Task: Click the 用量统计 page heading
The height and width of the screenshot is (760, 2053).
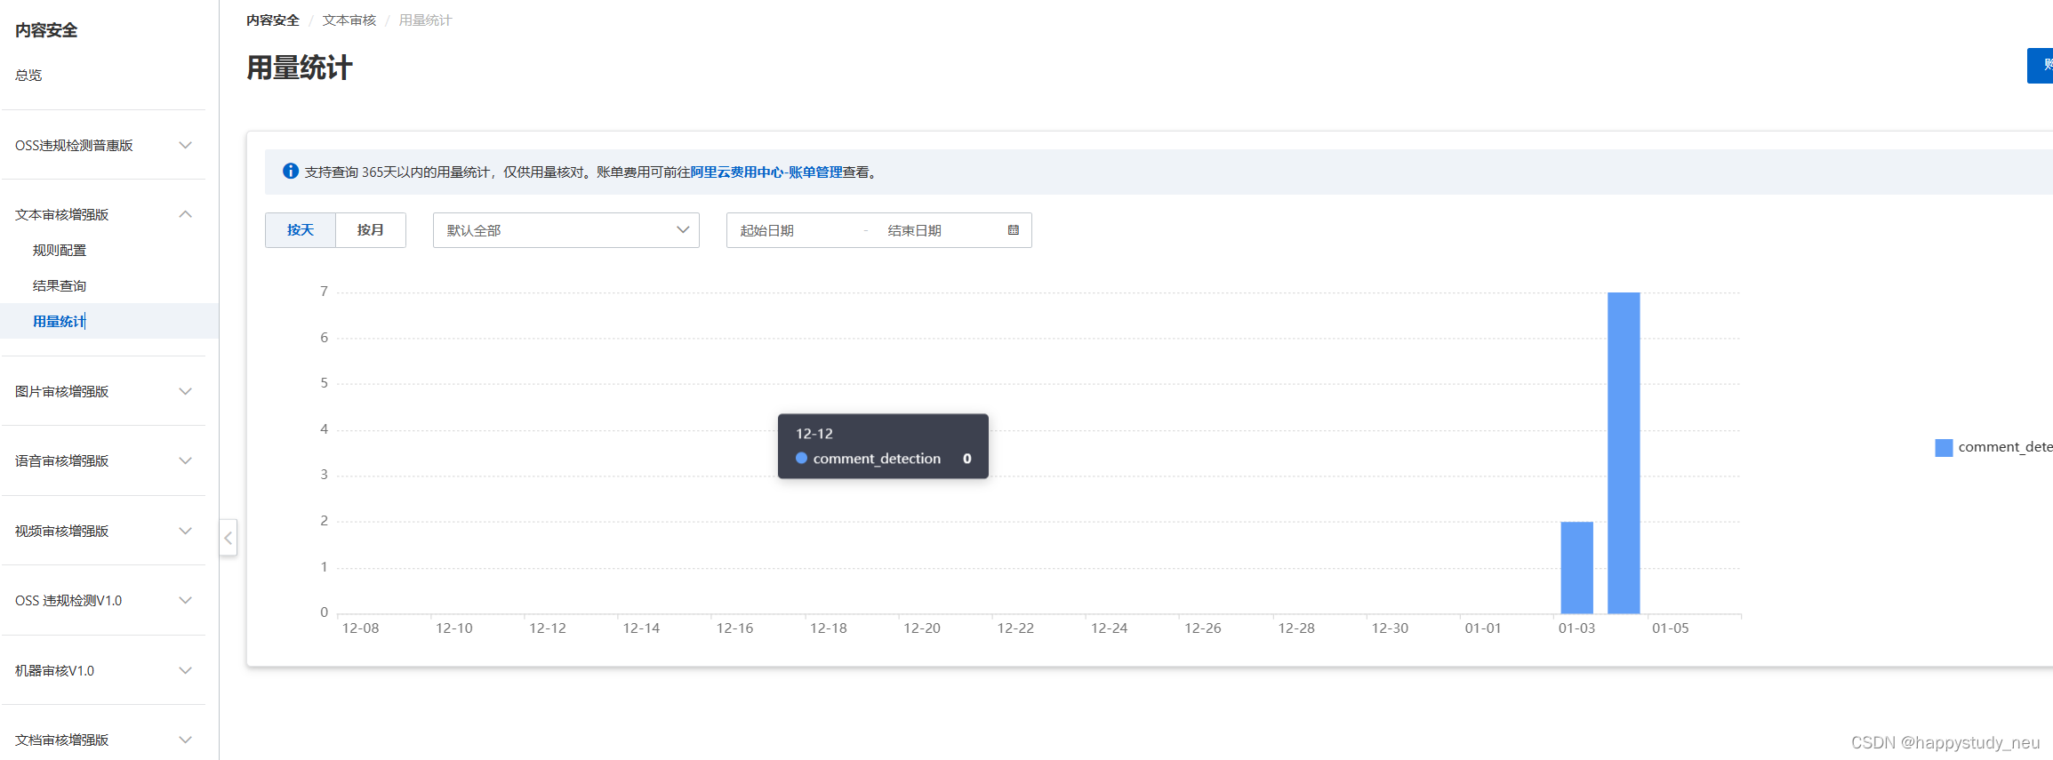Action: (300, 68)
